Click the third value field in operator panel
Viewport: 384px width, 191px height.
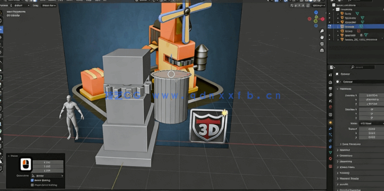(48, 171)
